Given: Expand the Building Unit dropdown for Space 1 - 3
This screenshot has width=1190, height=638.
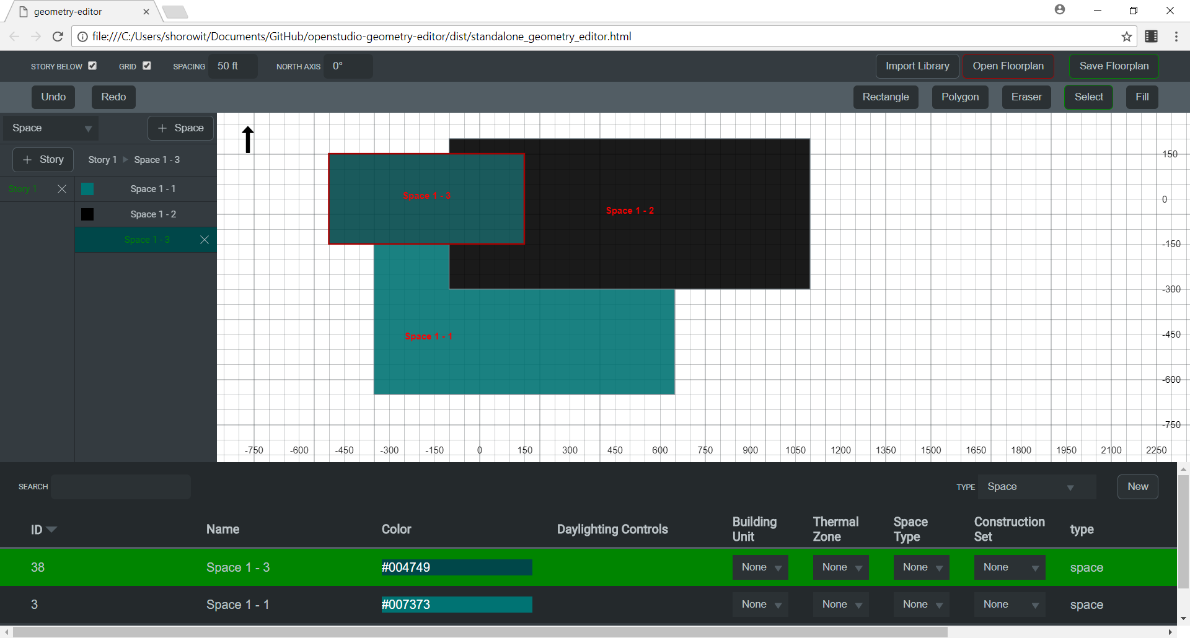Looking at the screenshot, I should click(760, 567).
